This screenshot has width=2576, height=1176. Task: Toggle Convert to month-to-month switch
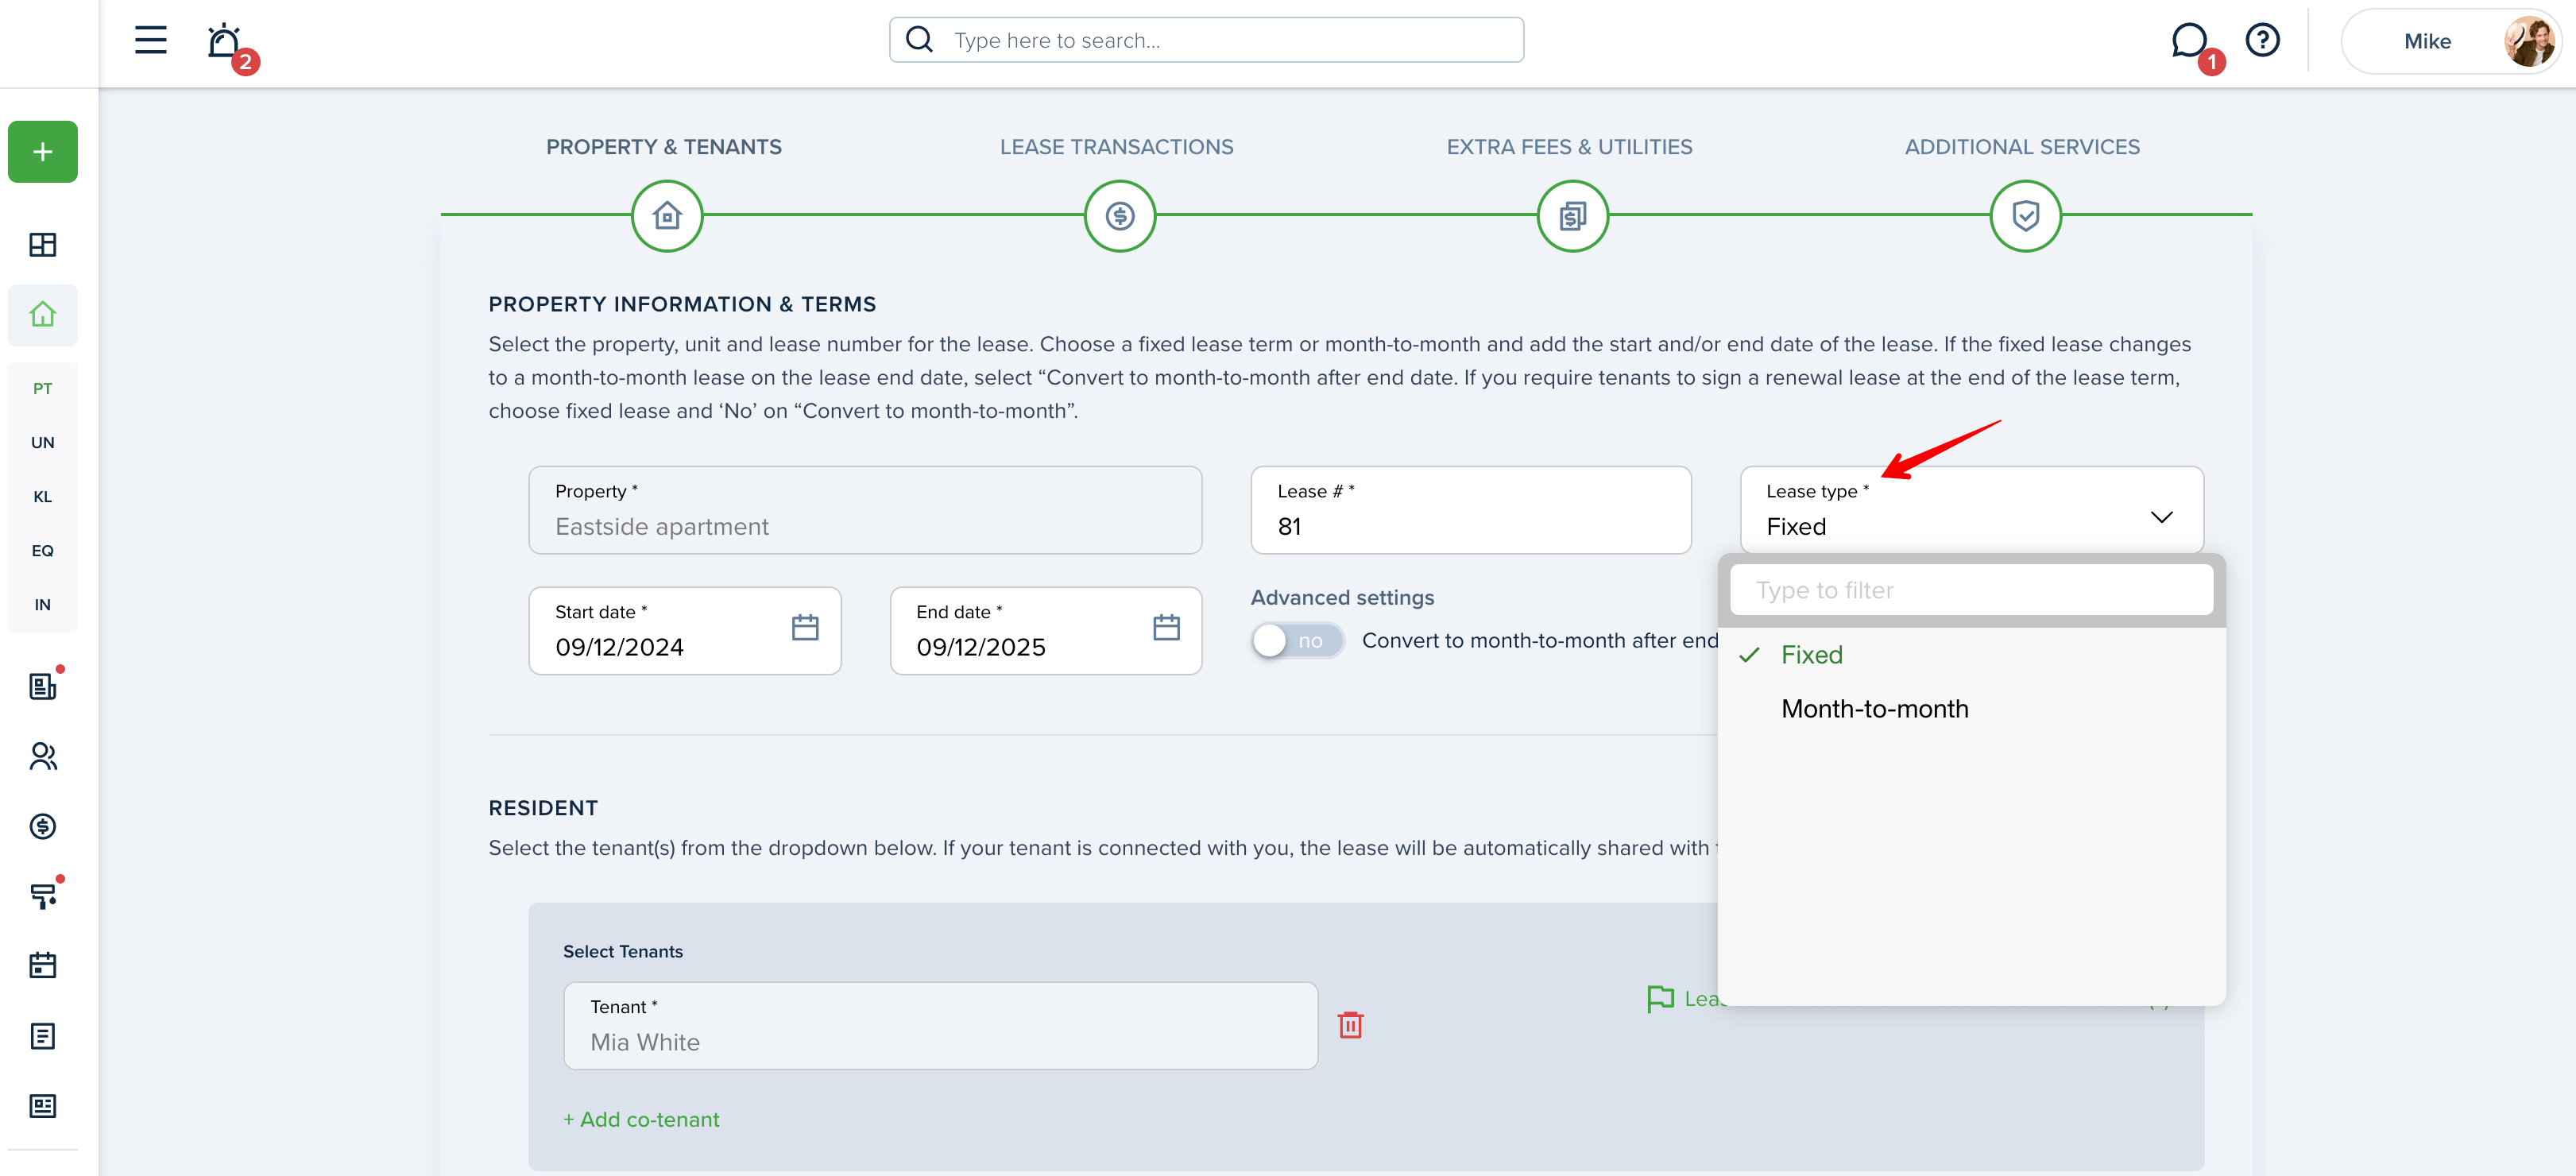click(x=1298, y=641)
